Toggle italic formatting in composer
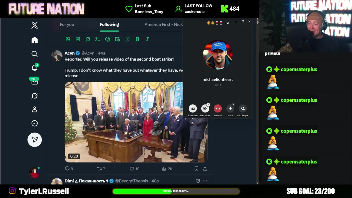 (x=147, y=39)
